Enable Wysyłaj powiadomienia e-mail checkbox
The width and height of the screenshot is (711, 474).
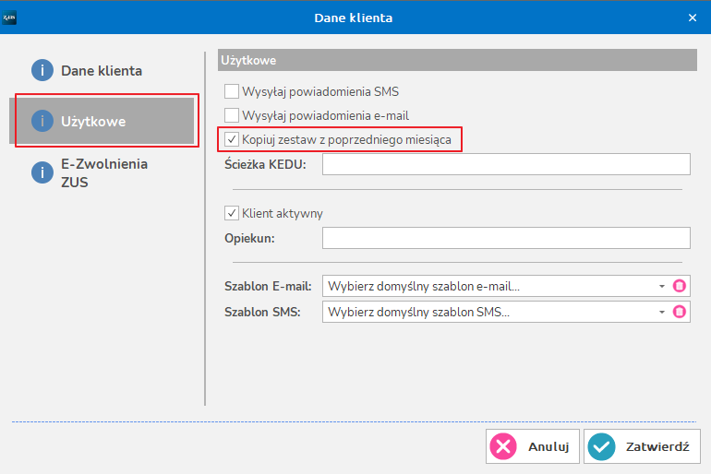[232, 115]
